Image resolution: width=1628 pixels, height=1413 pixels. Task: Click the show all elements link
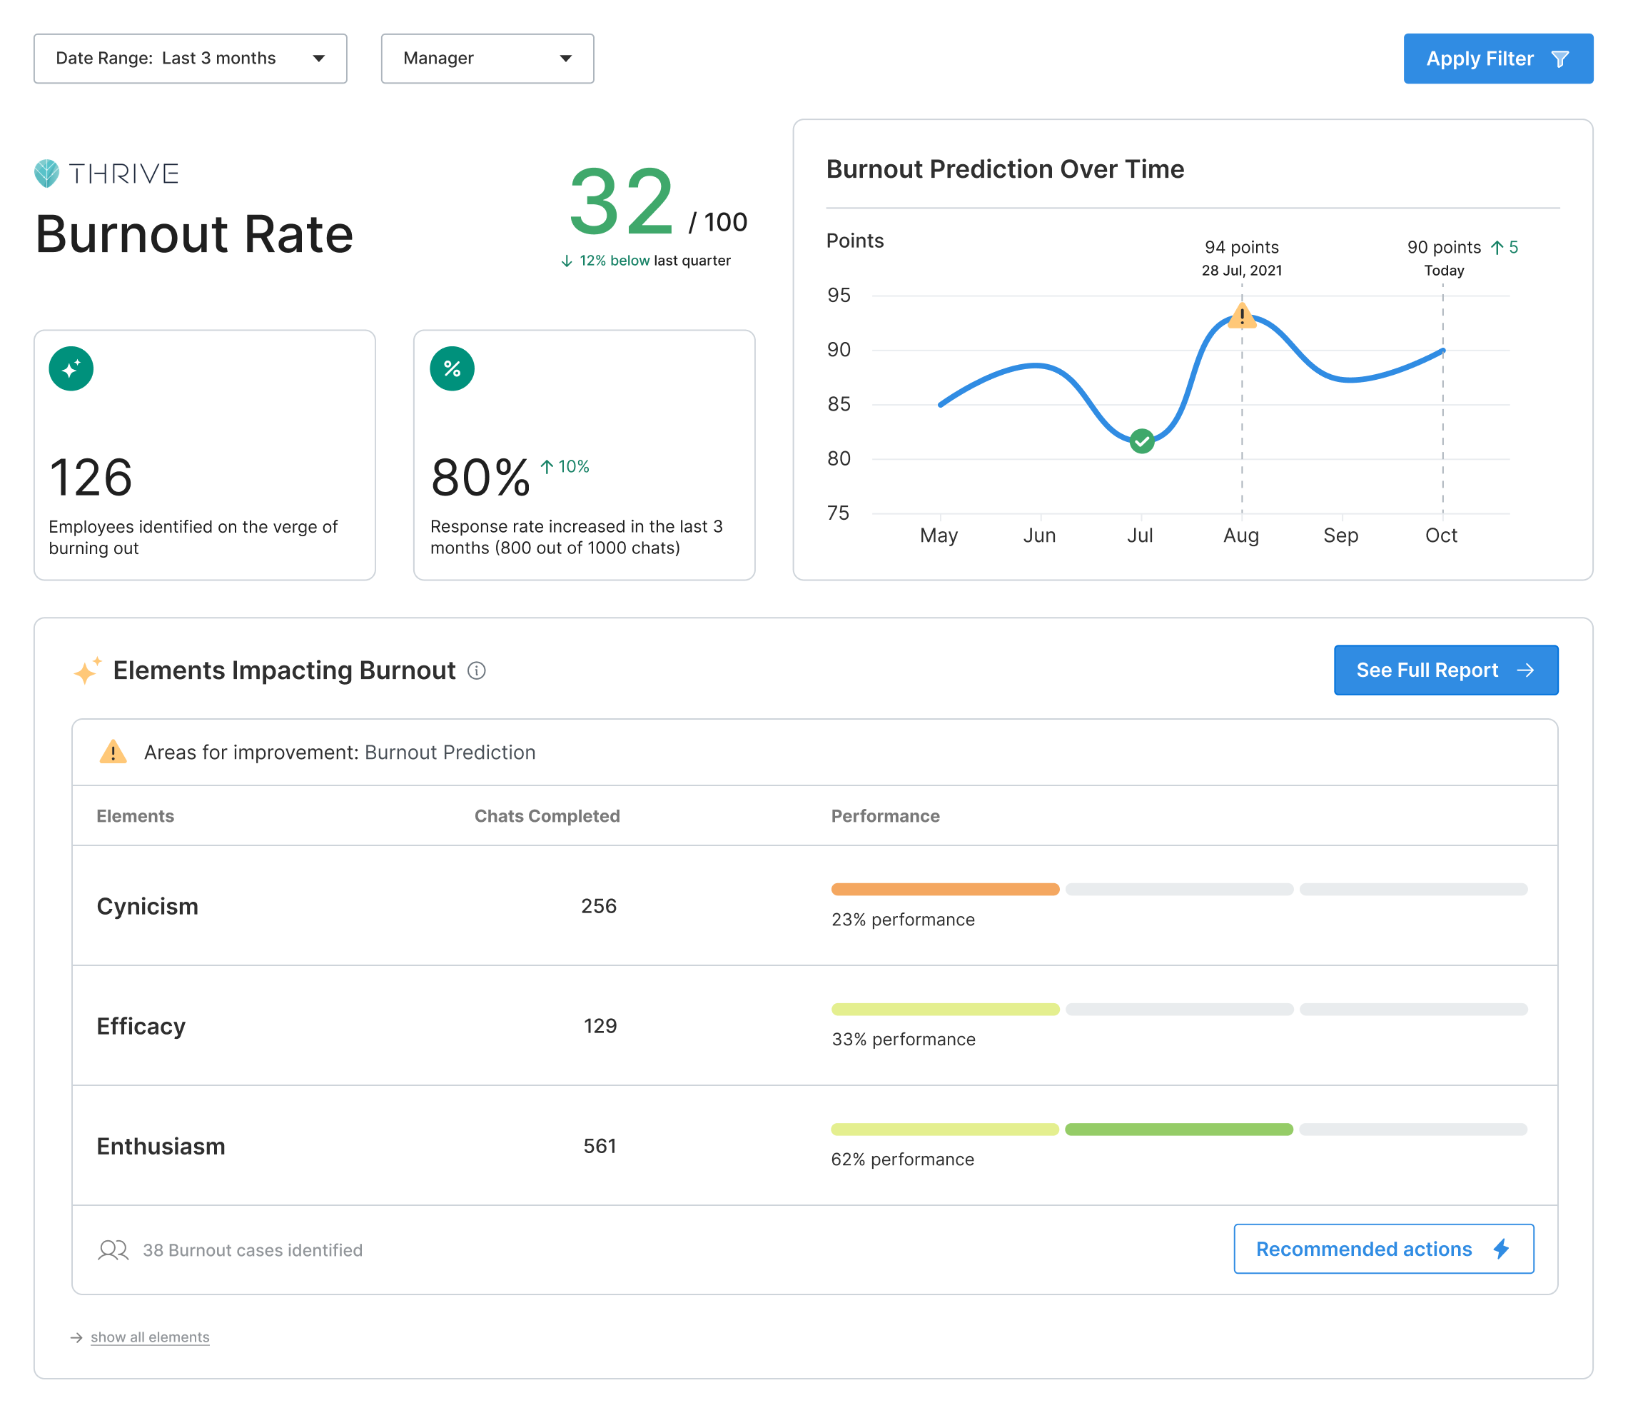[150, 1337]
